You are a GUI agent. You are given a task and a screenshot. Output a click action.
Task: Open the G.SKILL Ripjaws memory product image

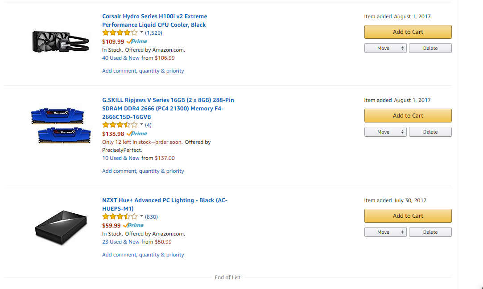[x=61, y=126]
